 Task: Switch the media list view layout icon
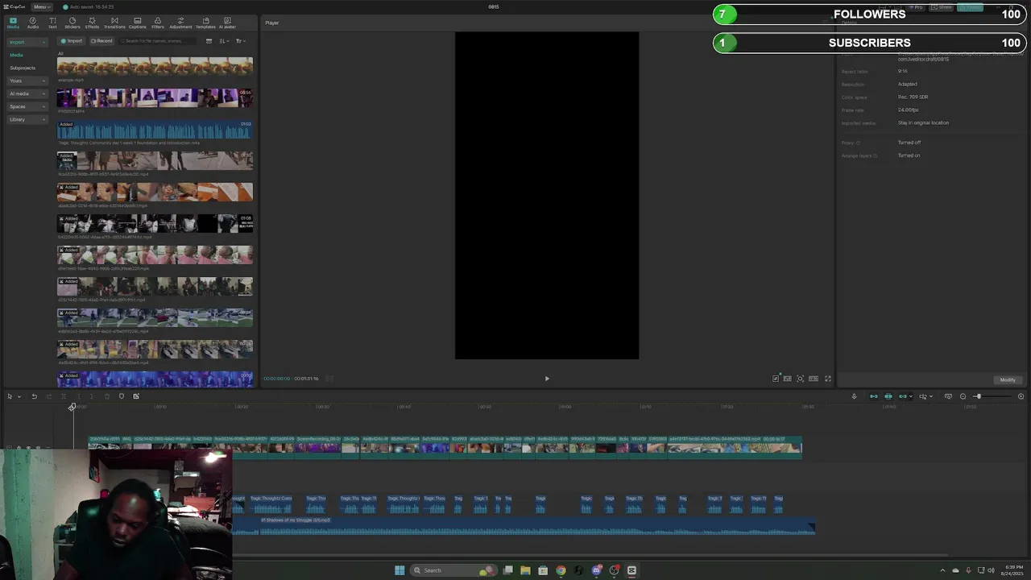[x=209, y=41]
